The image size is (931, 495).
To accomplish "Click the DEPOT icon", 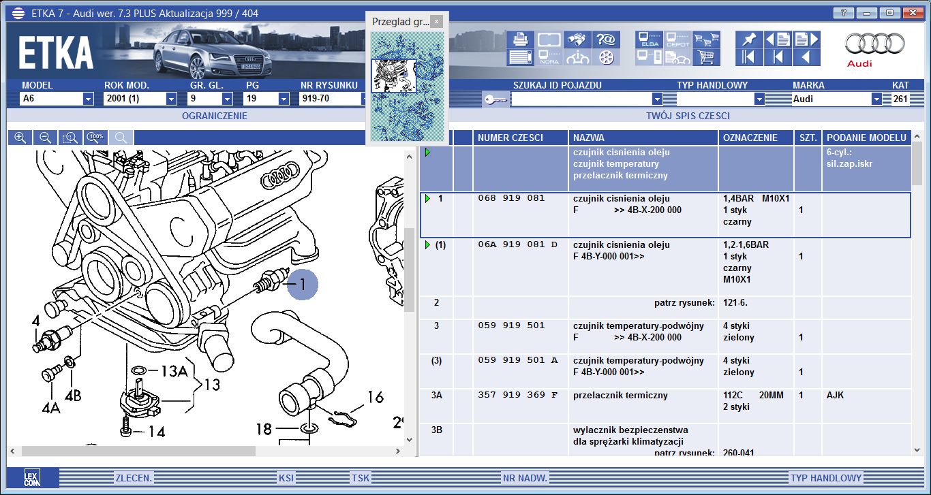I will click(678, 39).
